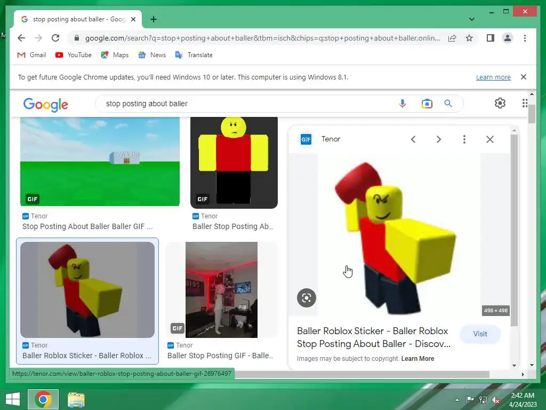Click Tenor source in preview header
Screen dimensions: 546x410
(x=320, y=139)
